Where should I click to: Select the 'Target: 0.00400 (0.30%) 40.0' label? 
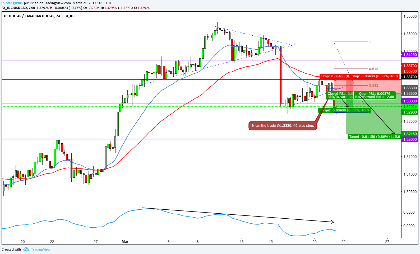pos(344,110)
